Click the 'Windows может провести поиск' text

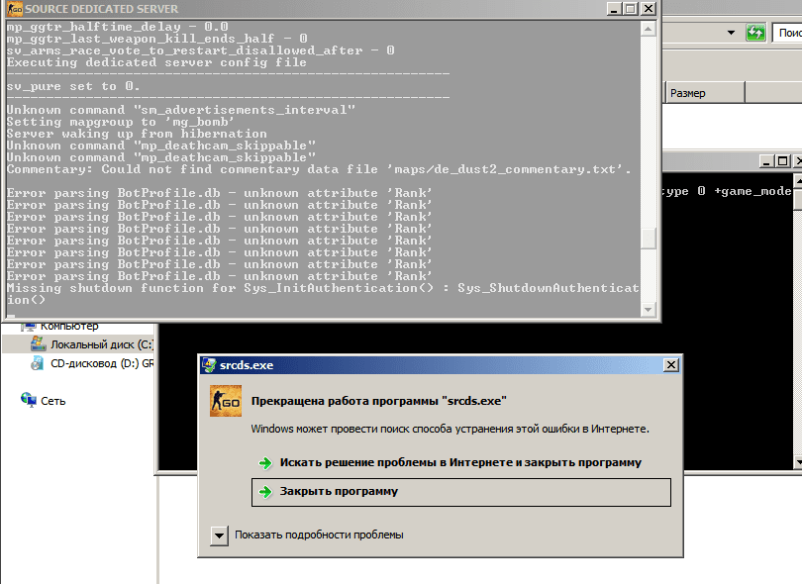451,429
